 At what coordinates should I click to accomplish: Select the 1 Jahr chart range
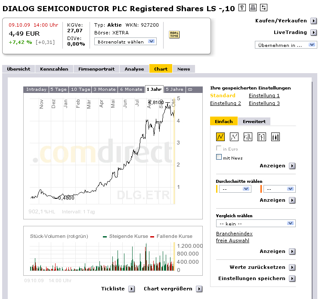pos(154,89)
